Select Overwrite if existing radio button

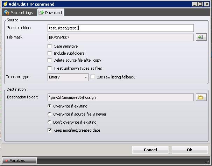point(50,106)
